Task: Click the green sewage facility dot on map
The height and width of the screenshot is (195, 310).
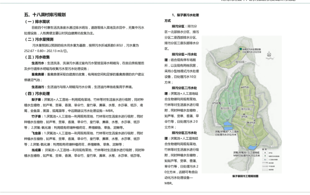Action: click(240, 49)
